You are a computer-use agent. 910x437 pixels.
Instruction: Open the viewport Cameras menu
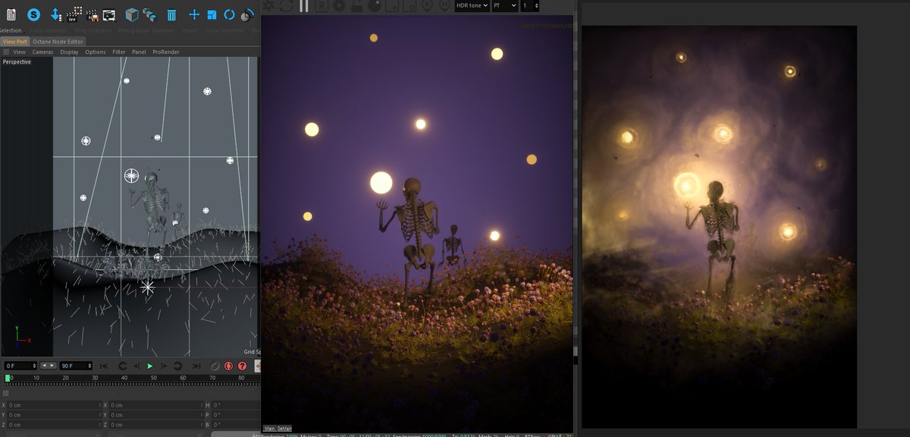pos(42,52)
